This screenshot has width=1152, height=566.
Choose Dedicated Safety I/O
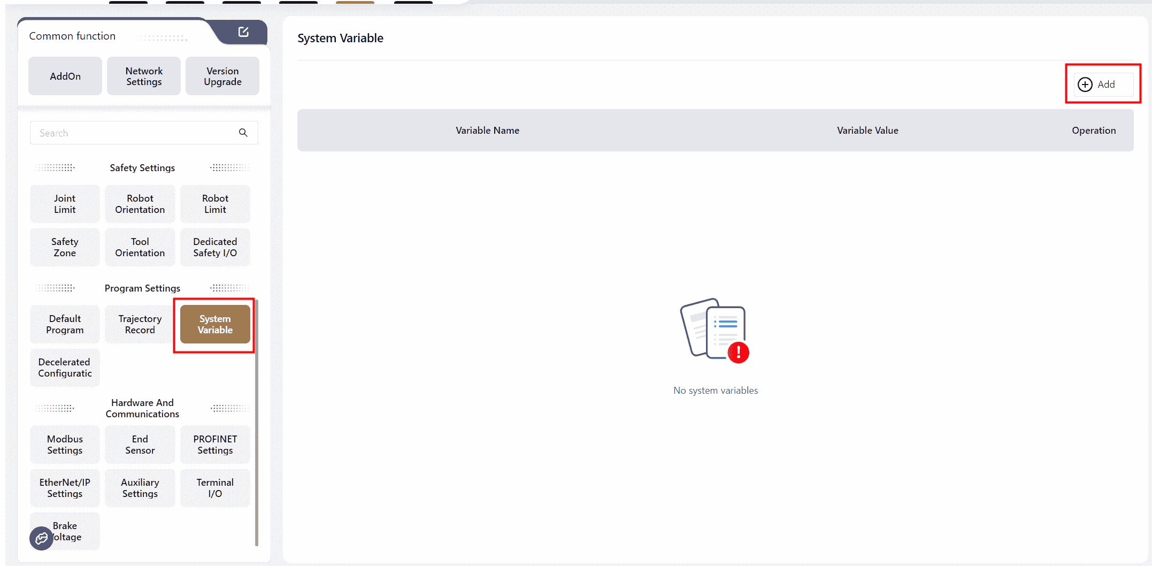[x=215, y=247]
